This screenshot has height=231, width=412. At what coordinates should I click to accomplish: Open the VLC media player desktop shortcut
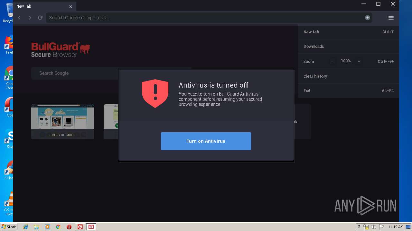coord(9,203)
